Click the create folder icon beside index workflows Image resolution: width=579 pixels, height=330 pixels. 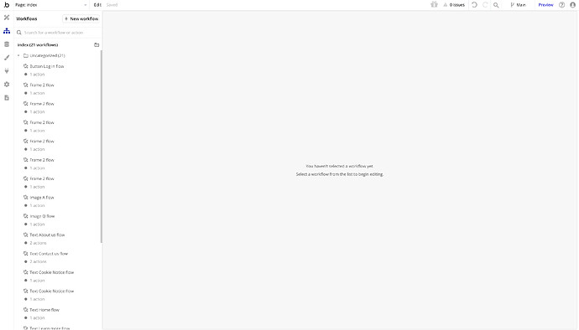[x=96, y=44]
